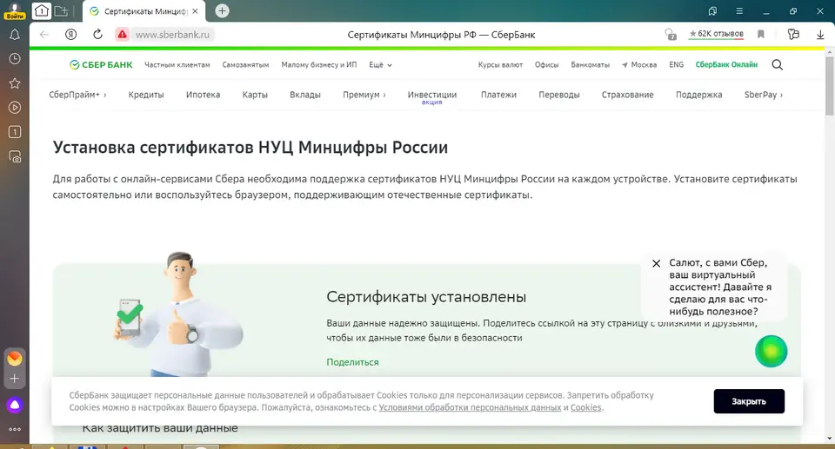Open СберБанк Онлайн
This screenshot has height=449, width=835.
pyautogui.click(x=726, y=65)
